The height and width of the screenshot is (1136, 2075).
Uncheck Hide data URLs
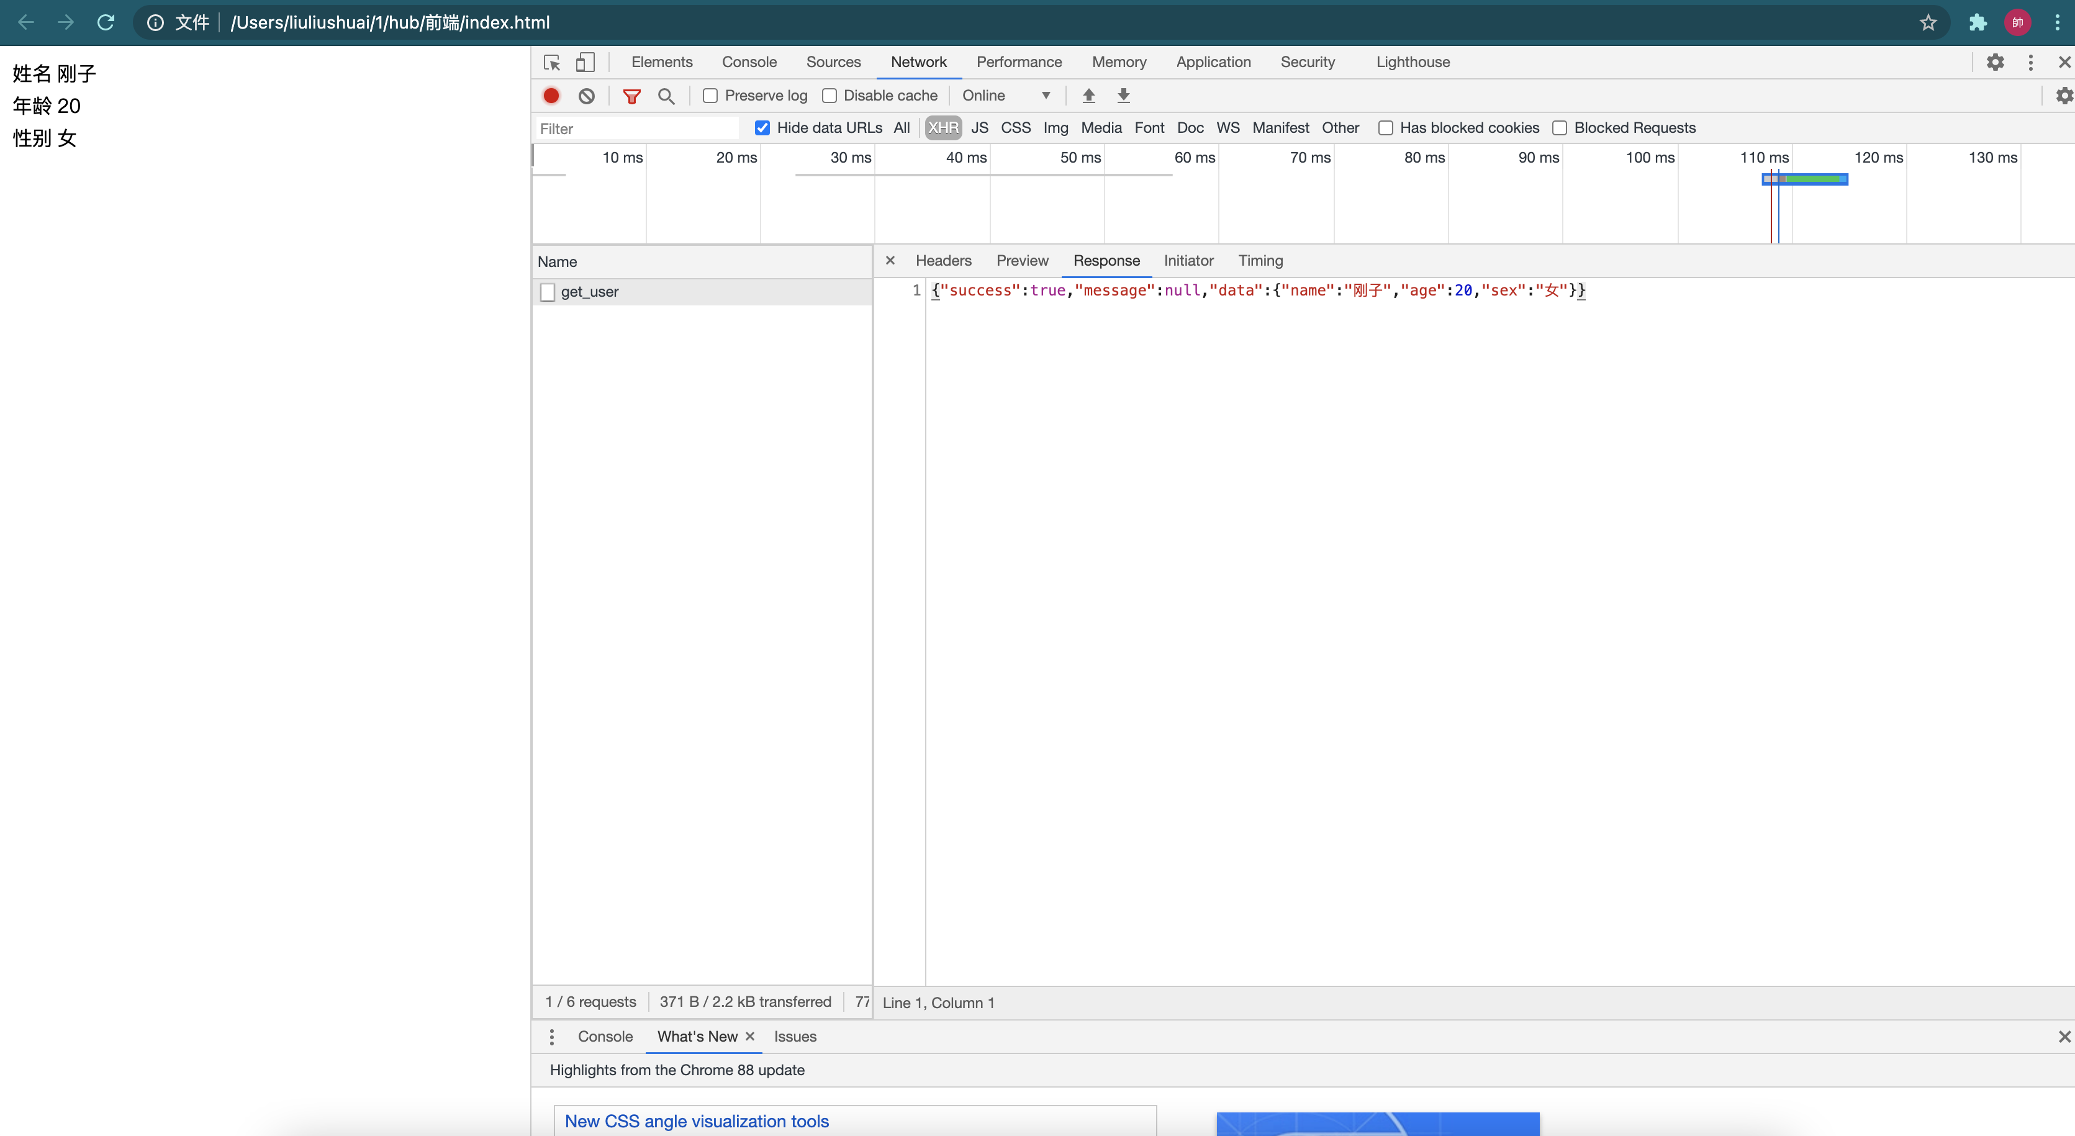762,128
